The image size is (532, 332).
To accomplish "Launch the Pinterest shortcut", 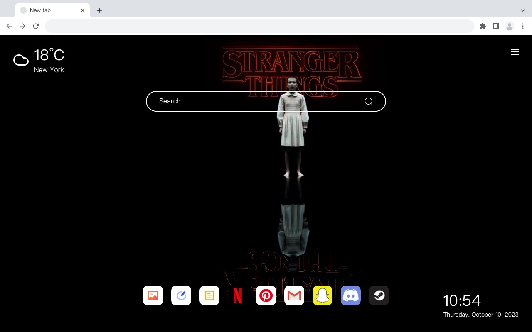I will pyautogui.click(x=266, y=295).
